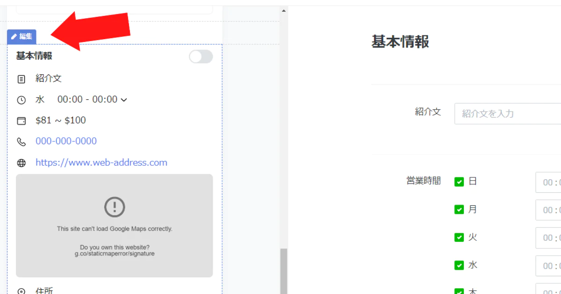561x294 pixels.
Task: Open the 000-000-0000 phone link
Action: pos(66,141)
